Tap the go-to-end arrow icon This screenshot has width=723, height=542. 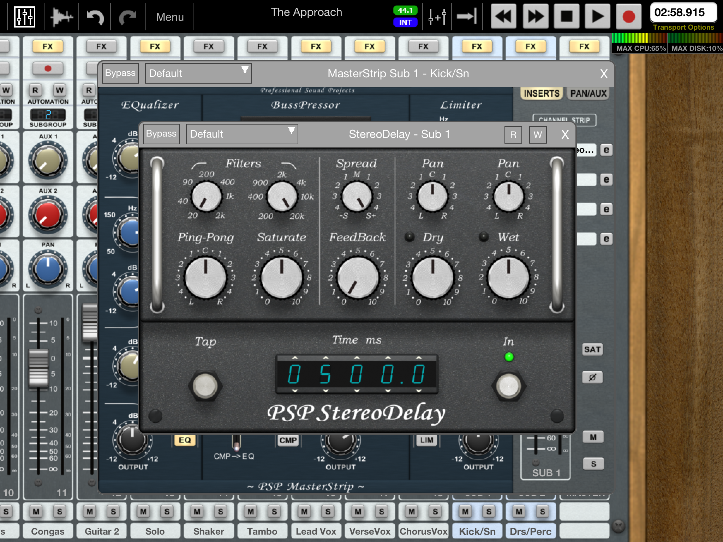467,17
